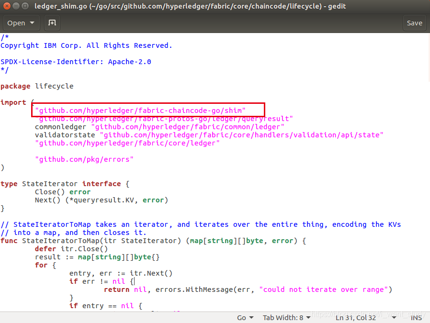The image size is (430, 323).
Task: Open the Tab Width: 8 dropdown
Action: pos(286,318)
